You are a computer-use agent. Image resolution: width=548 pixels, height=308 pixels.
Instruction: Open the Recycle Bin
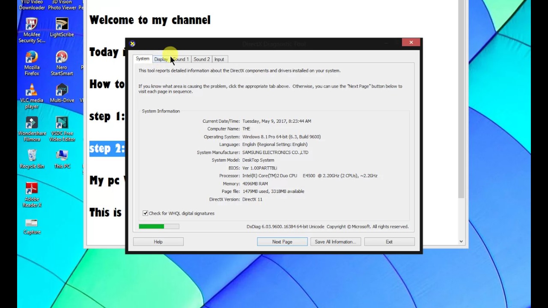pyautogui.click(x=32, y=156)
